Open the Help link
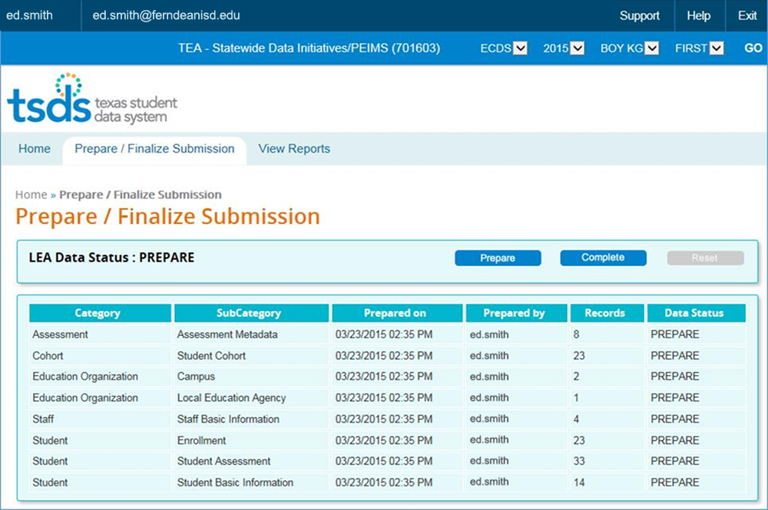768x510 pixels. (x=698, y=15)
